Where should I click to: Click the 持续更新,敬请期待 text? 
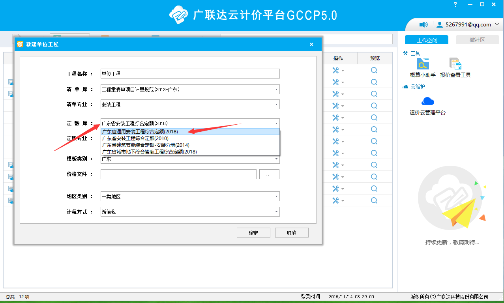452,242
